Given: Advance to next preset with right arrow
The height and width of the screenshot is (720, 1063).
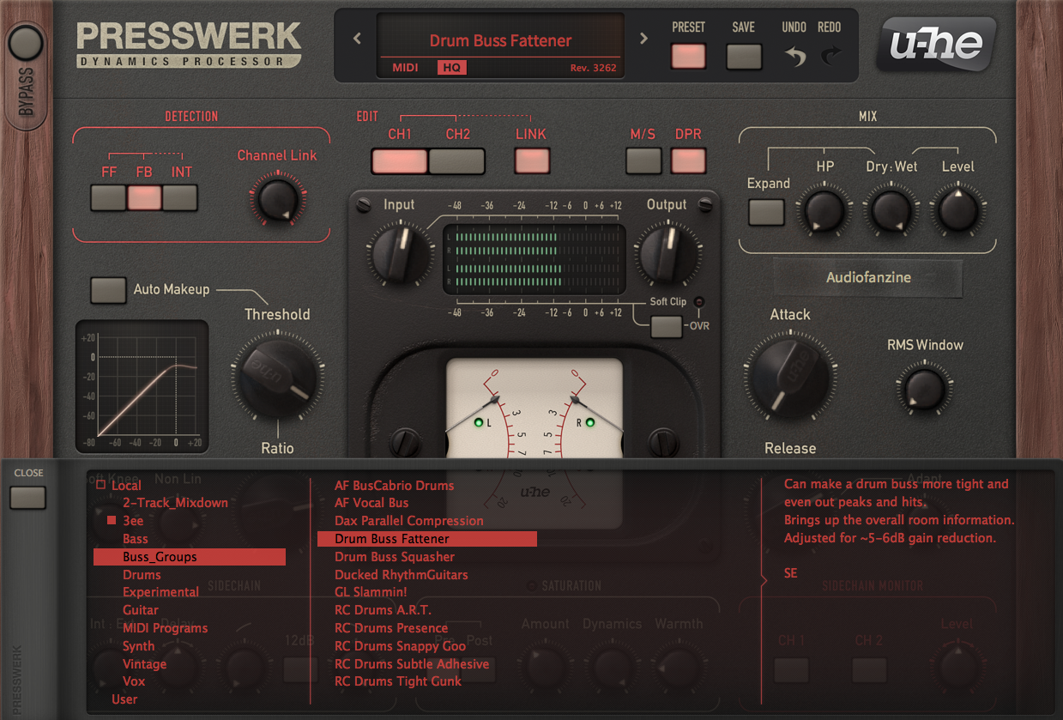Looking at the screenshot, I should tap(643, 39).
